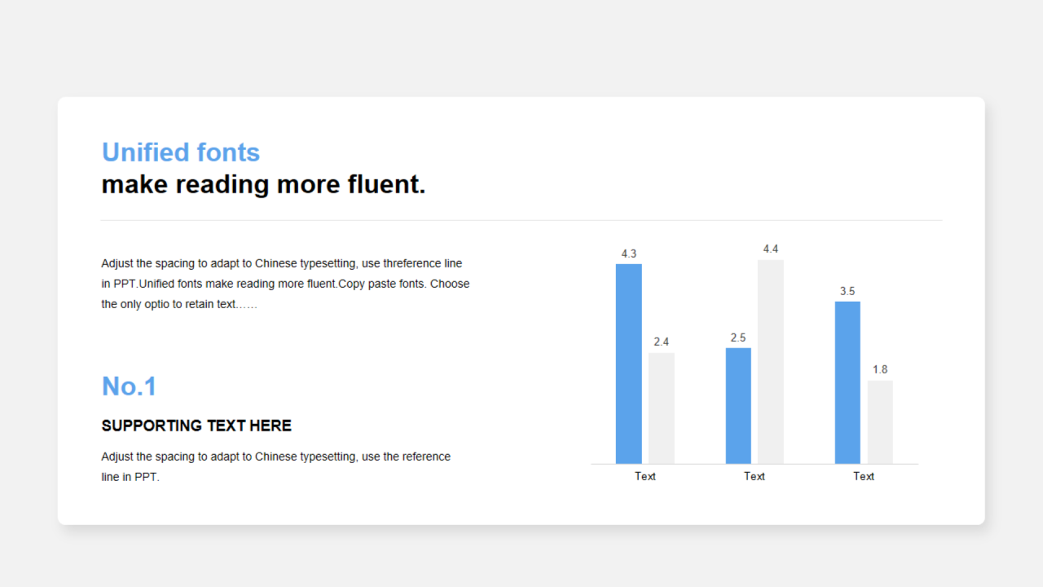Click the "Text" axis label under the middle bar group
Viewport: 1043px width, 587px height.
[754, 476]
